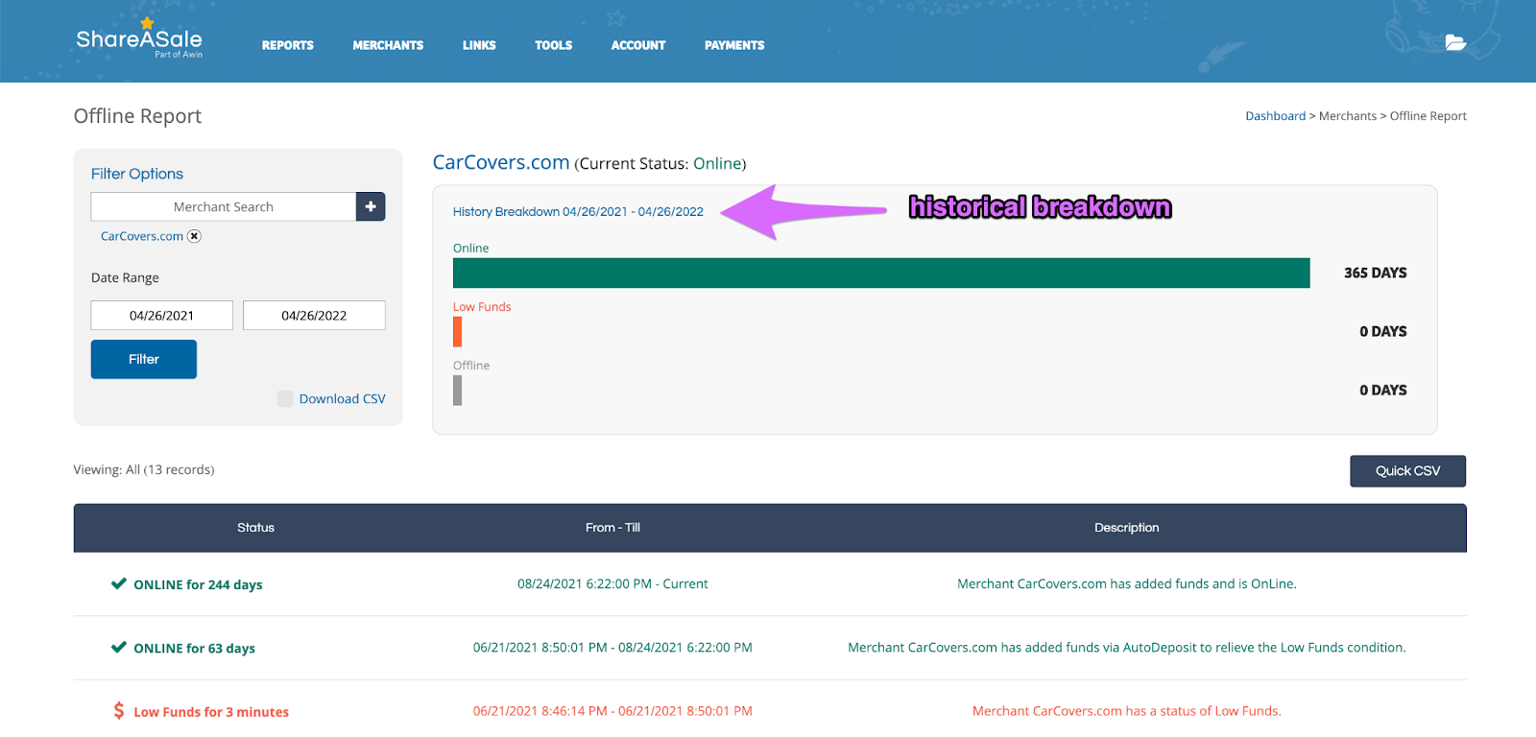The image size is (1536, 737).
Task: Select 'ONLINE for 244 days' status text
Action: (x=198, y=584)
